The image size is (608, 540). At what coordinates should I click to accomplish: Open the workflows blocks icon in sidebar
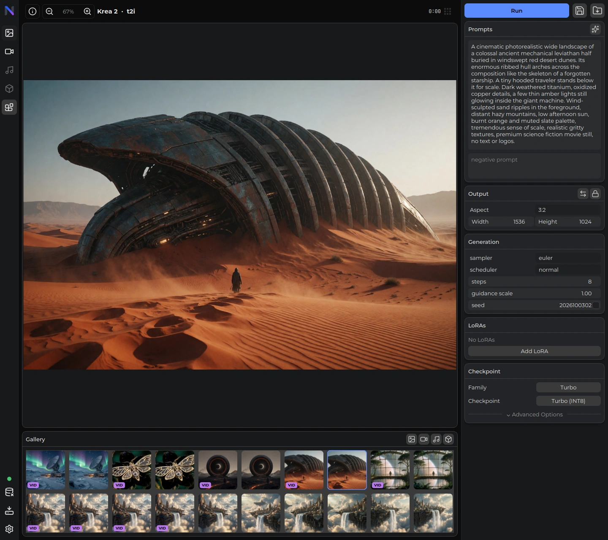(x=9, y=107)
